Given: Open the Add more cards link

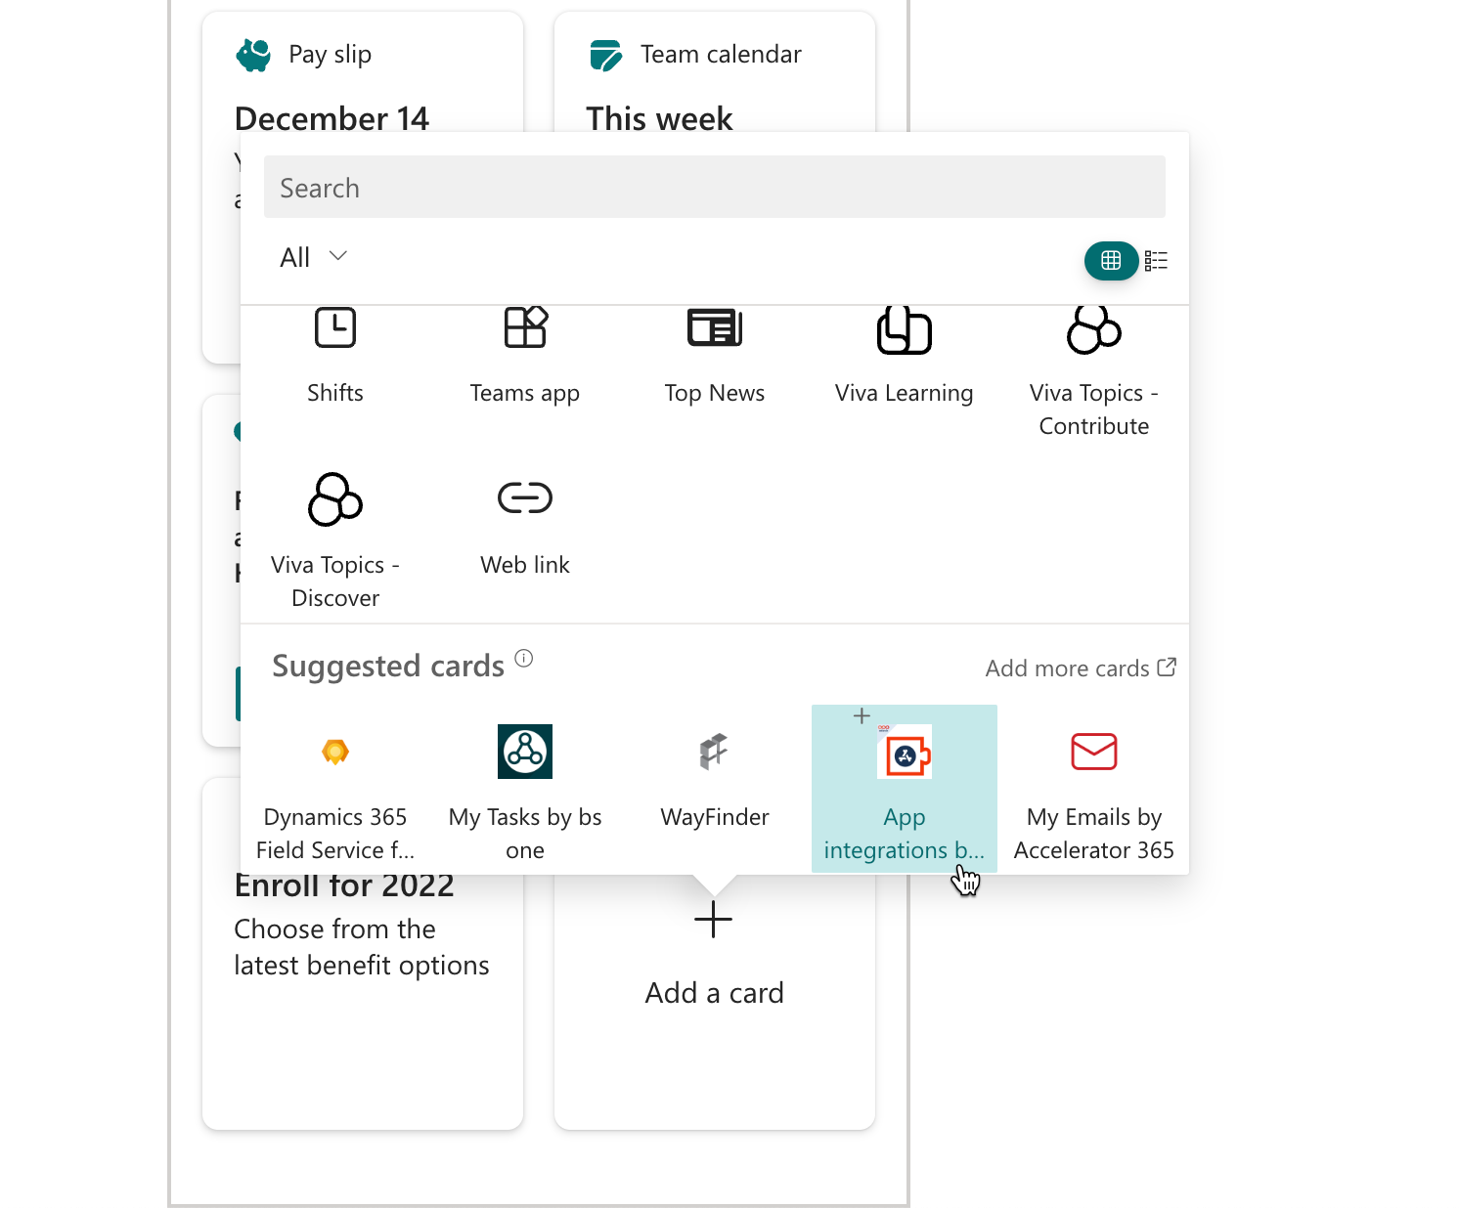Looking at the screenshot, I should tap(1081, 669).
